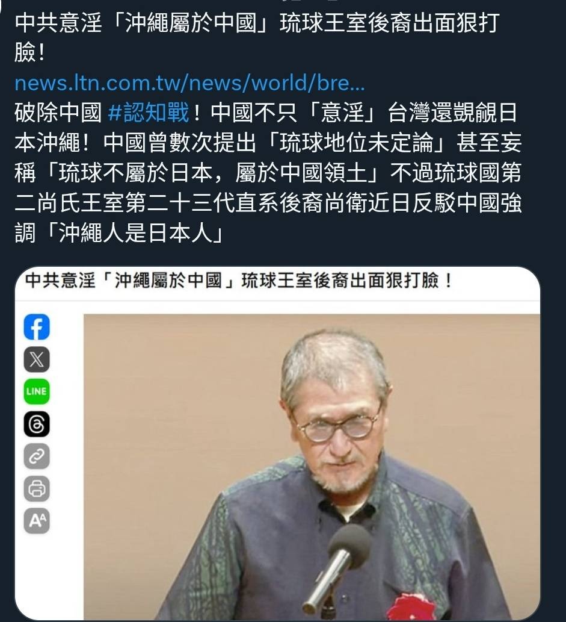
Task: Share the article on Threads
Action: (x=37, y=424)
